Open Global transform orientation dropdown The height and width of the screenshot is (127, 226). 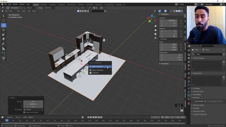coord(82,8)
